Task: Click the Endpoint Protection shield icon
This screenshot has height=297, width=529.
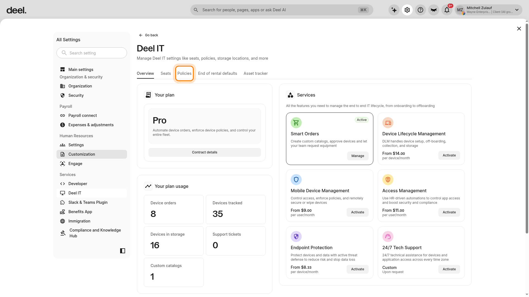Action: pyautogui.click(x=296, y=237)
